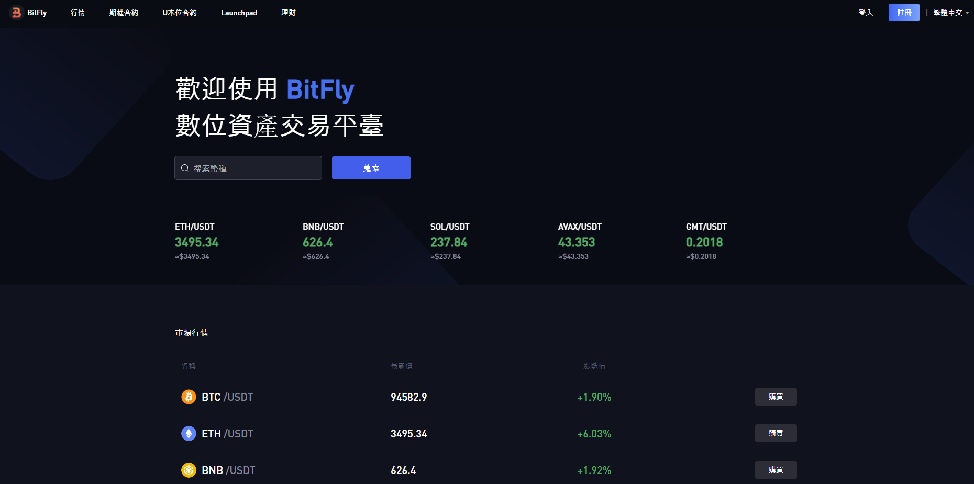
Task: Select the AVAX/USDT ticker card
Action: (x=580, y=241)
